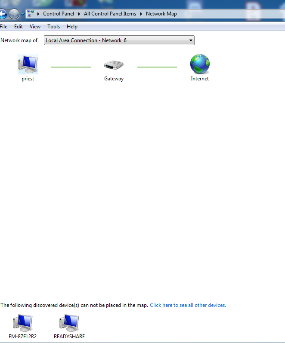The height and width of the screenshot is (343, 285).
Task: Expand the arrow before Control Panel breadcrumb
Action: coord(38,14)
